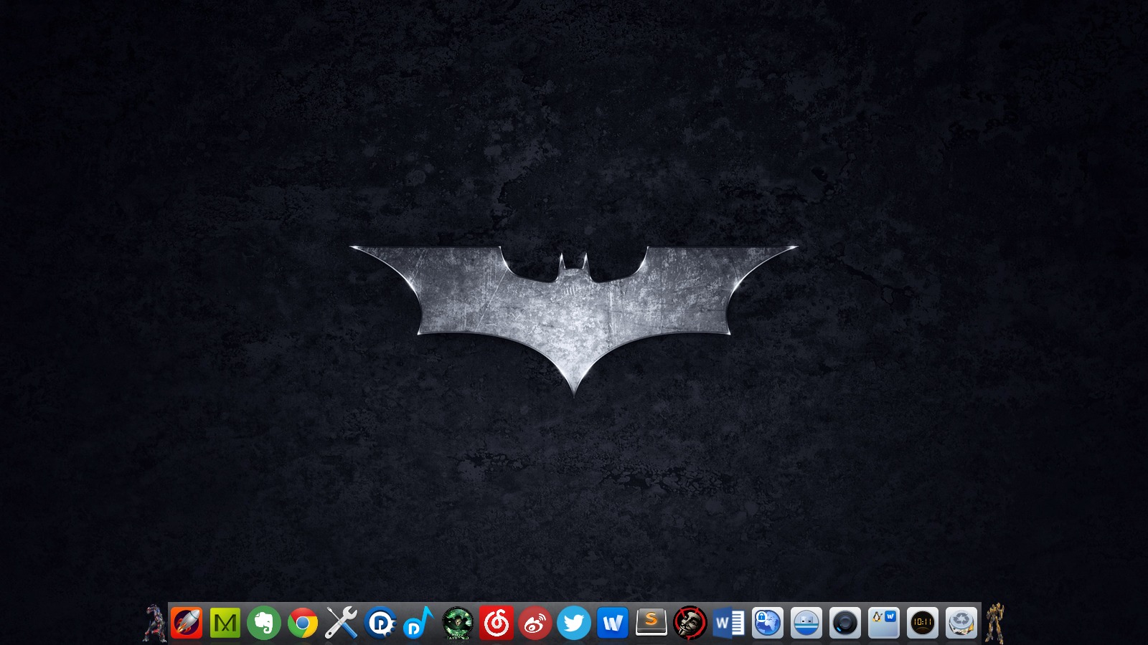Launch the green M app icon

click(225, 623)
